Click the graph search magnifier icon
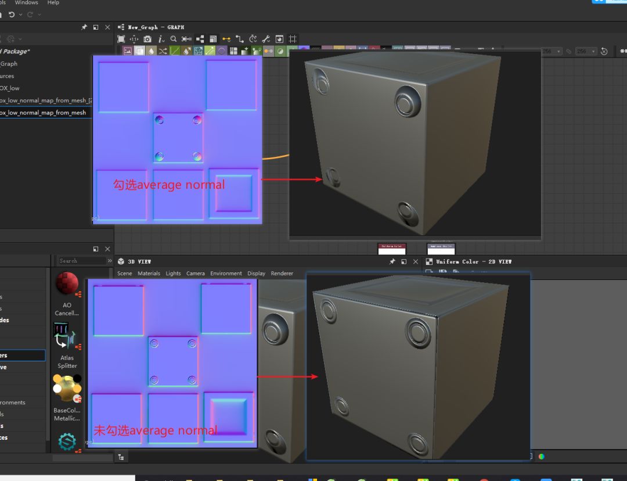 (174, 39)
